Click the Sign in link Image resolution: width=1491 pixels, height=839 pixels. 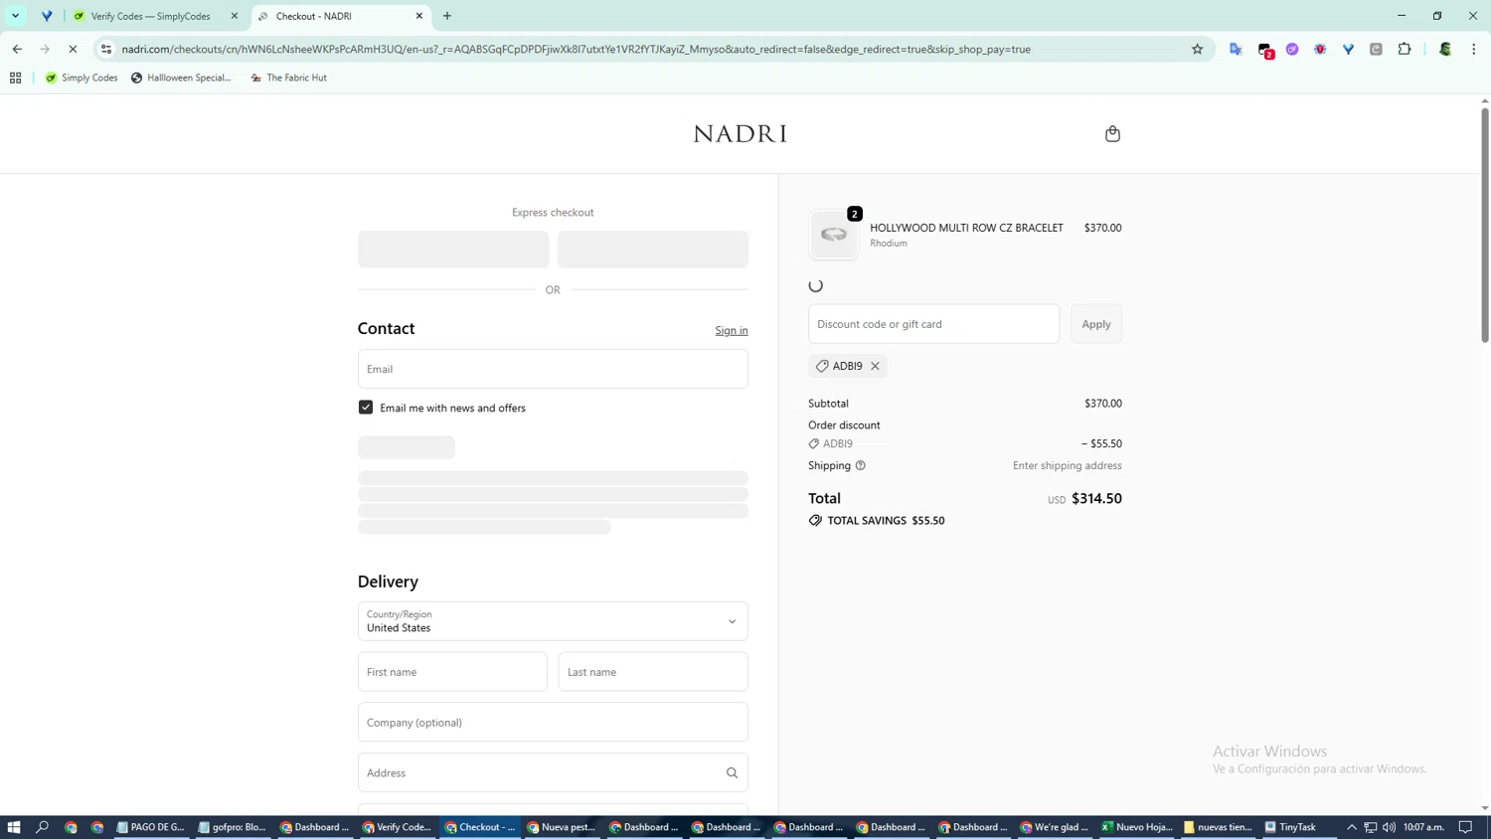(x=732, y=330)
